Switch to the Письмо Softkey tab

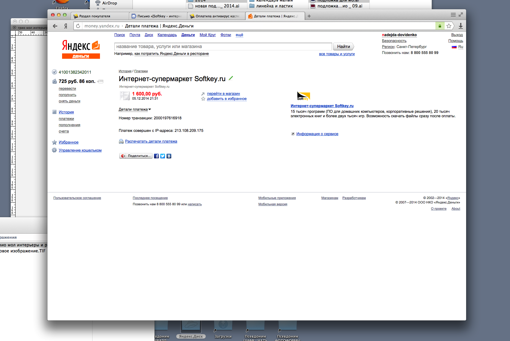158,16
